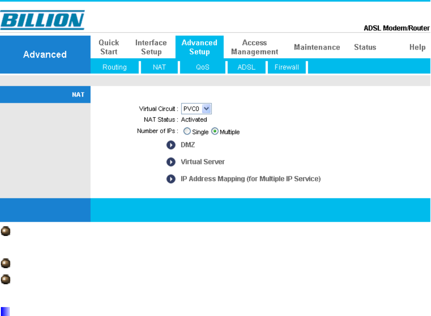Open the QoS submenu
The height and width of the screenshot is (316, 431).
pyautogui.click(x=203, y=67)
